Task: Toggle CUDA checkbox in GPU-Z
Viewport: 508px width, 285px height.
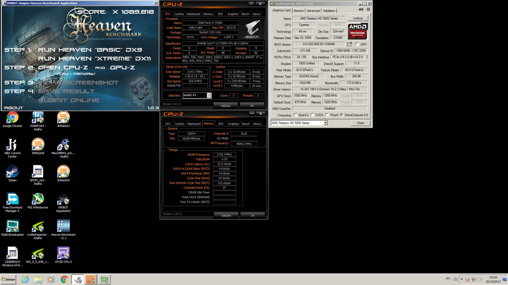Action: (x=312, y=115)
